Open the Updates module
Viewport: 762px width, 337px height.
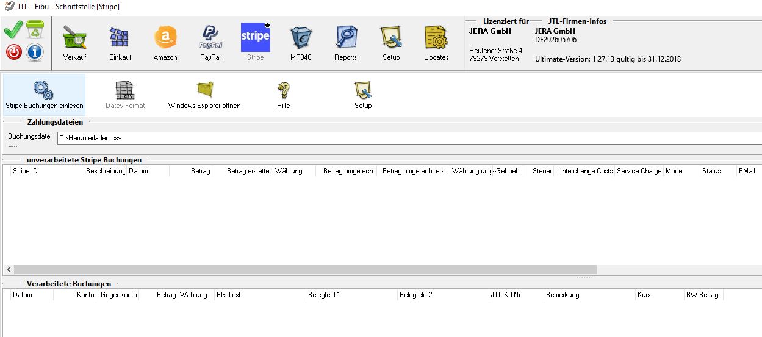pos(436,43)
